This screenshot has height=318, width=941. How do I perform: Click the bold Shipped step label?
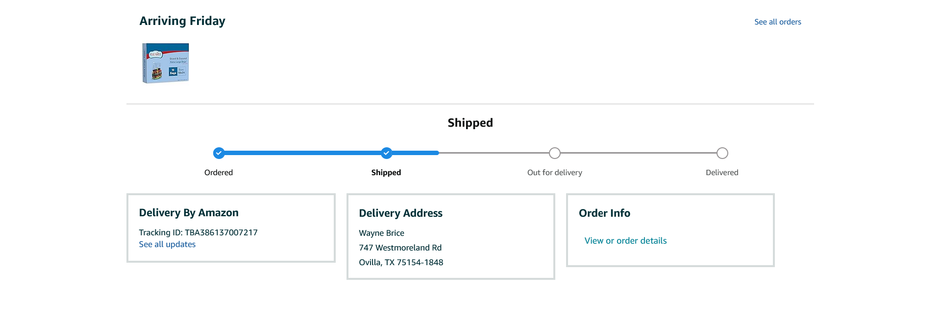(386, 173)
